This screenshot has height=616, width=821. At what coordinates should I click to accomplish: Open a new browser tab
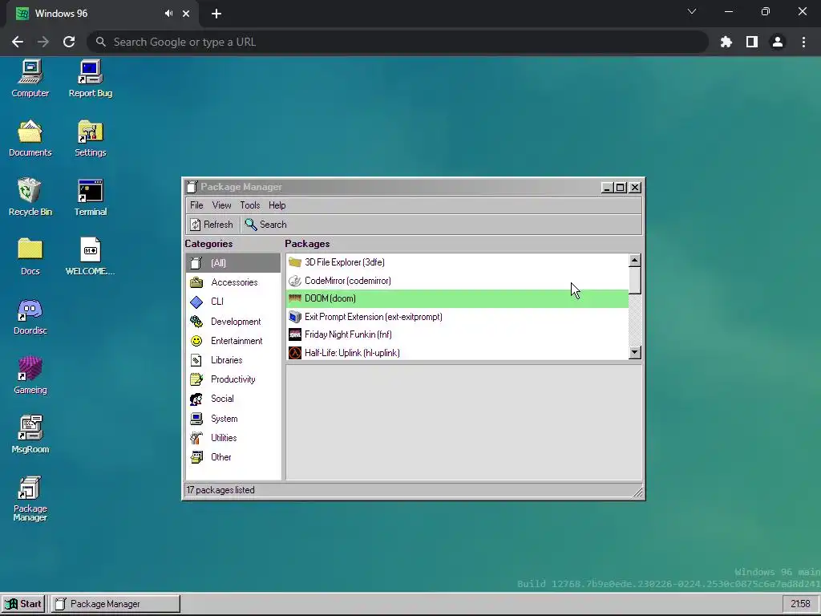click(x=216, y=14)
